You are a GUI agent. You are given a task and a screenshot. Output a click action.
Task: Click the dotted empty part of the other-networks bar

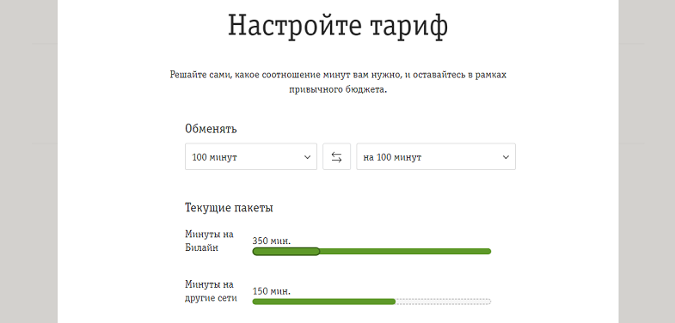(444, 302)
